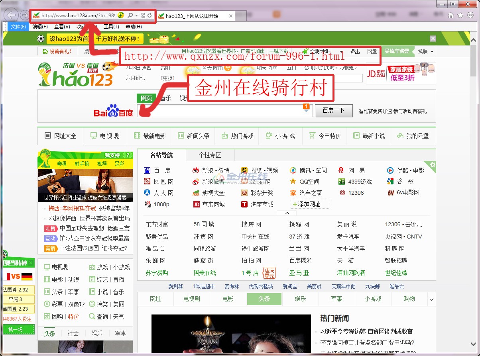Refresh the page using the address bar icon
The height and width of the screenshot is (356, 480).
click(x=150, y=16)
